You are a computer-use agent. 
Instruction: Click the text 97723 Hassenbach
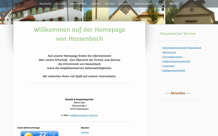tap(80, 109)
